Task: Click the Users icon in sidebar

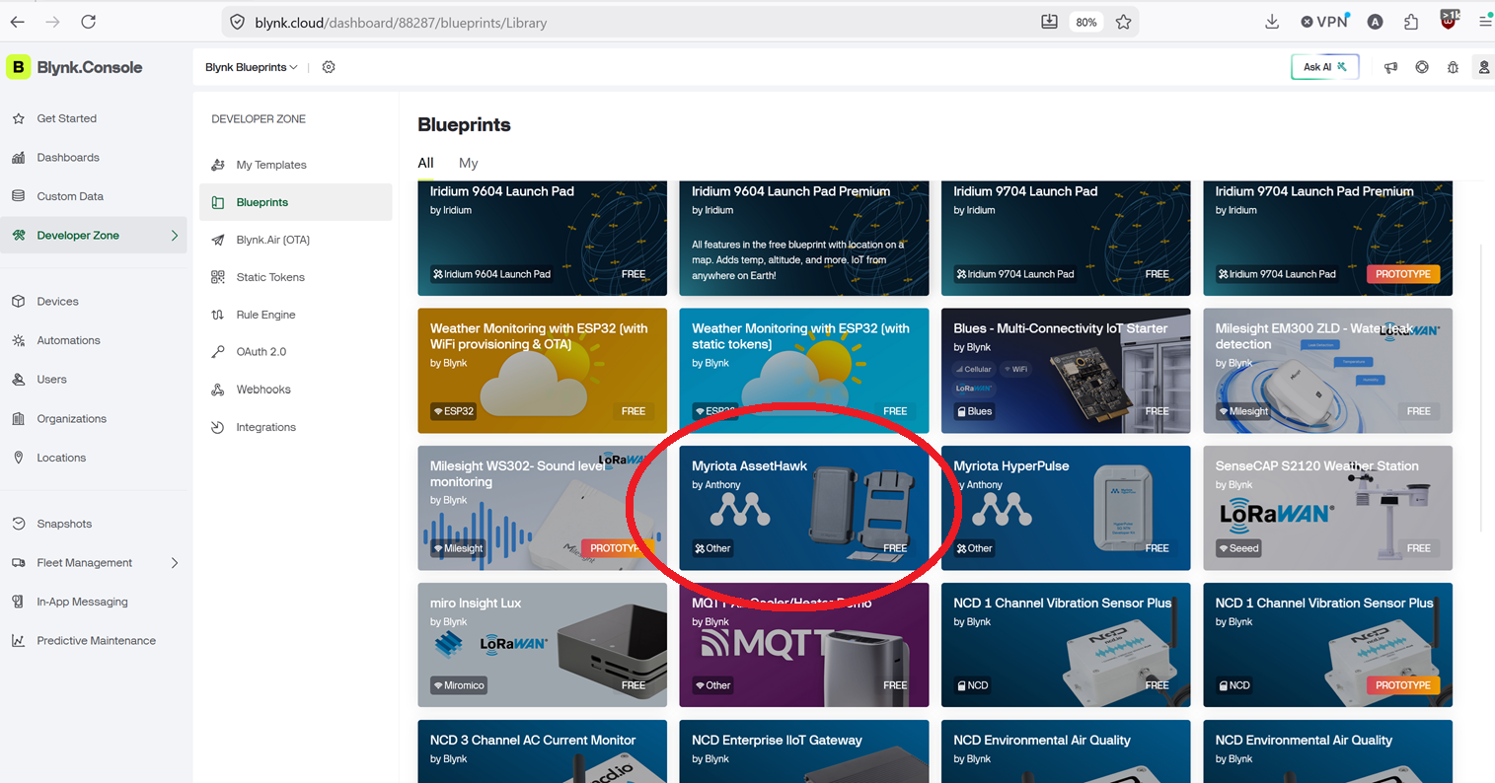Action: [19, 379]
